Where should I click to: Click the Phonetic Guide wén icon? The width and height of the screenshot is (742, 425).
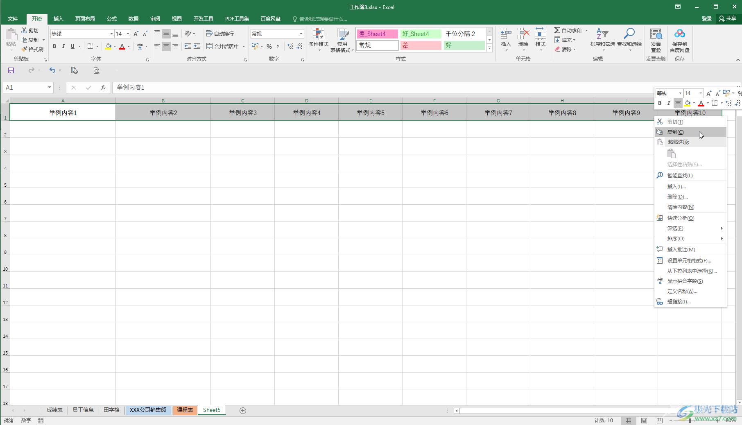[x=140, y=46]
